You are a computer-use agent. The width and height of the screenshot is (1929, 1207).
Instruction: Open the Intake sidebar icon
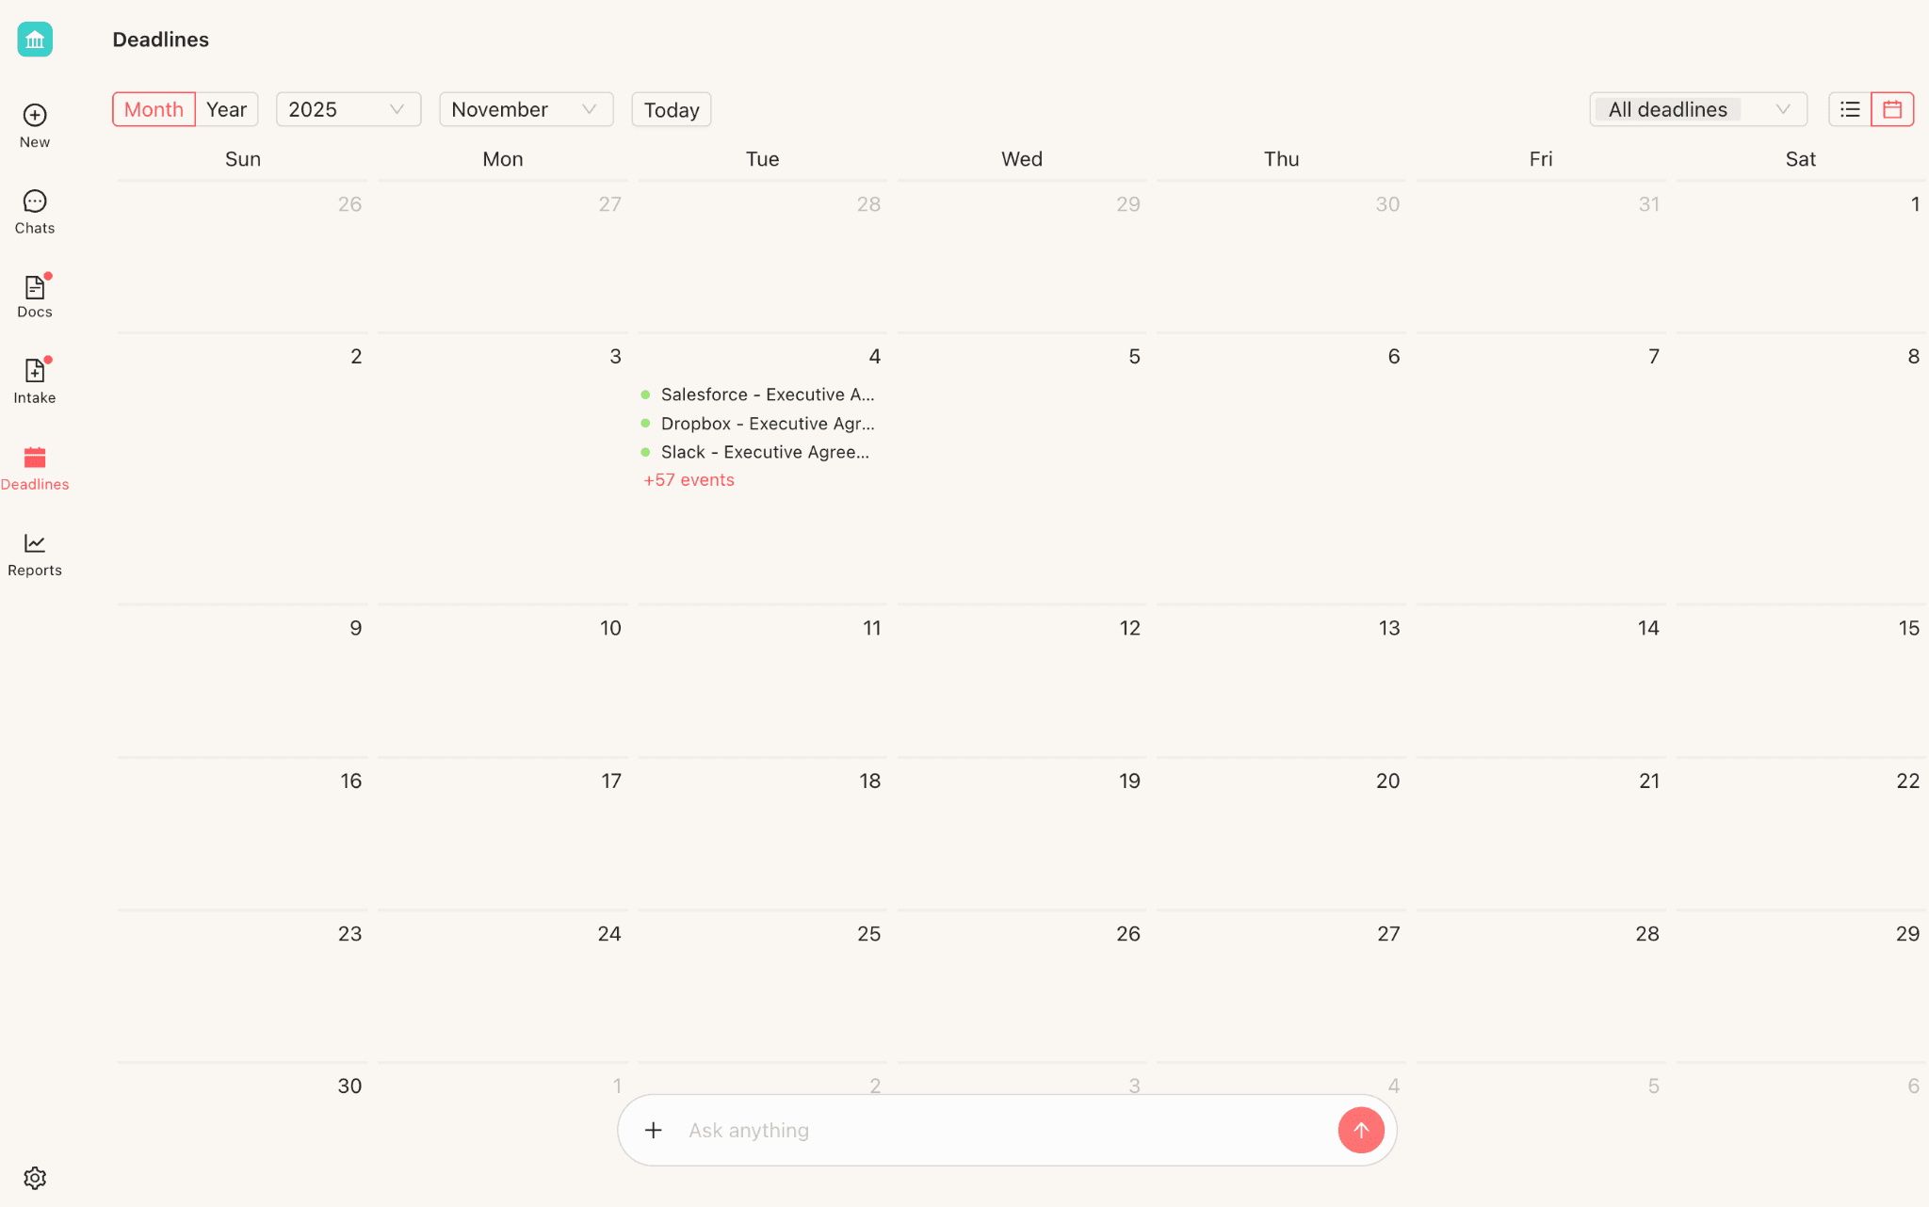35,371
